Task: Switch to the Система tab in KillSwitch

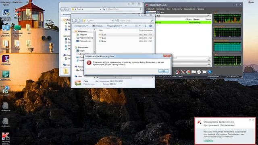Action: click(x=151, y=12)
